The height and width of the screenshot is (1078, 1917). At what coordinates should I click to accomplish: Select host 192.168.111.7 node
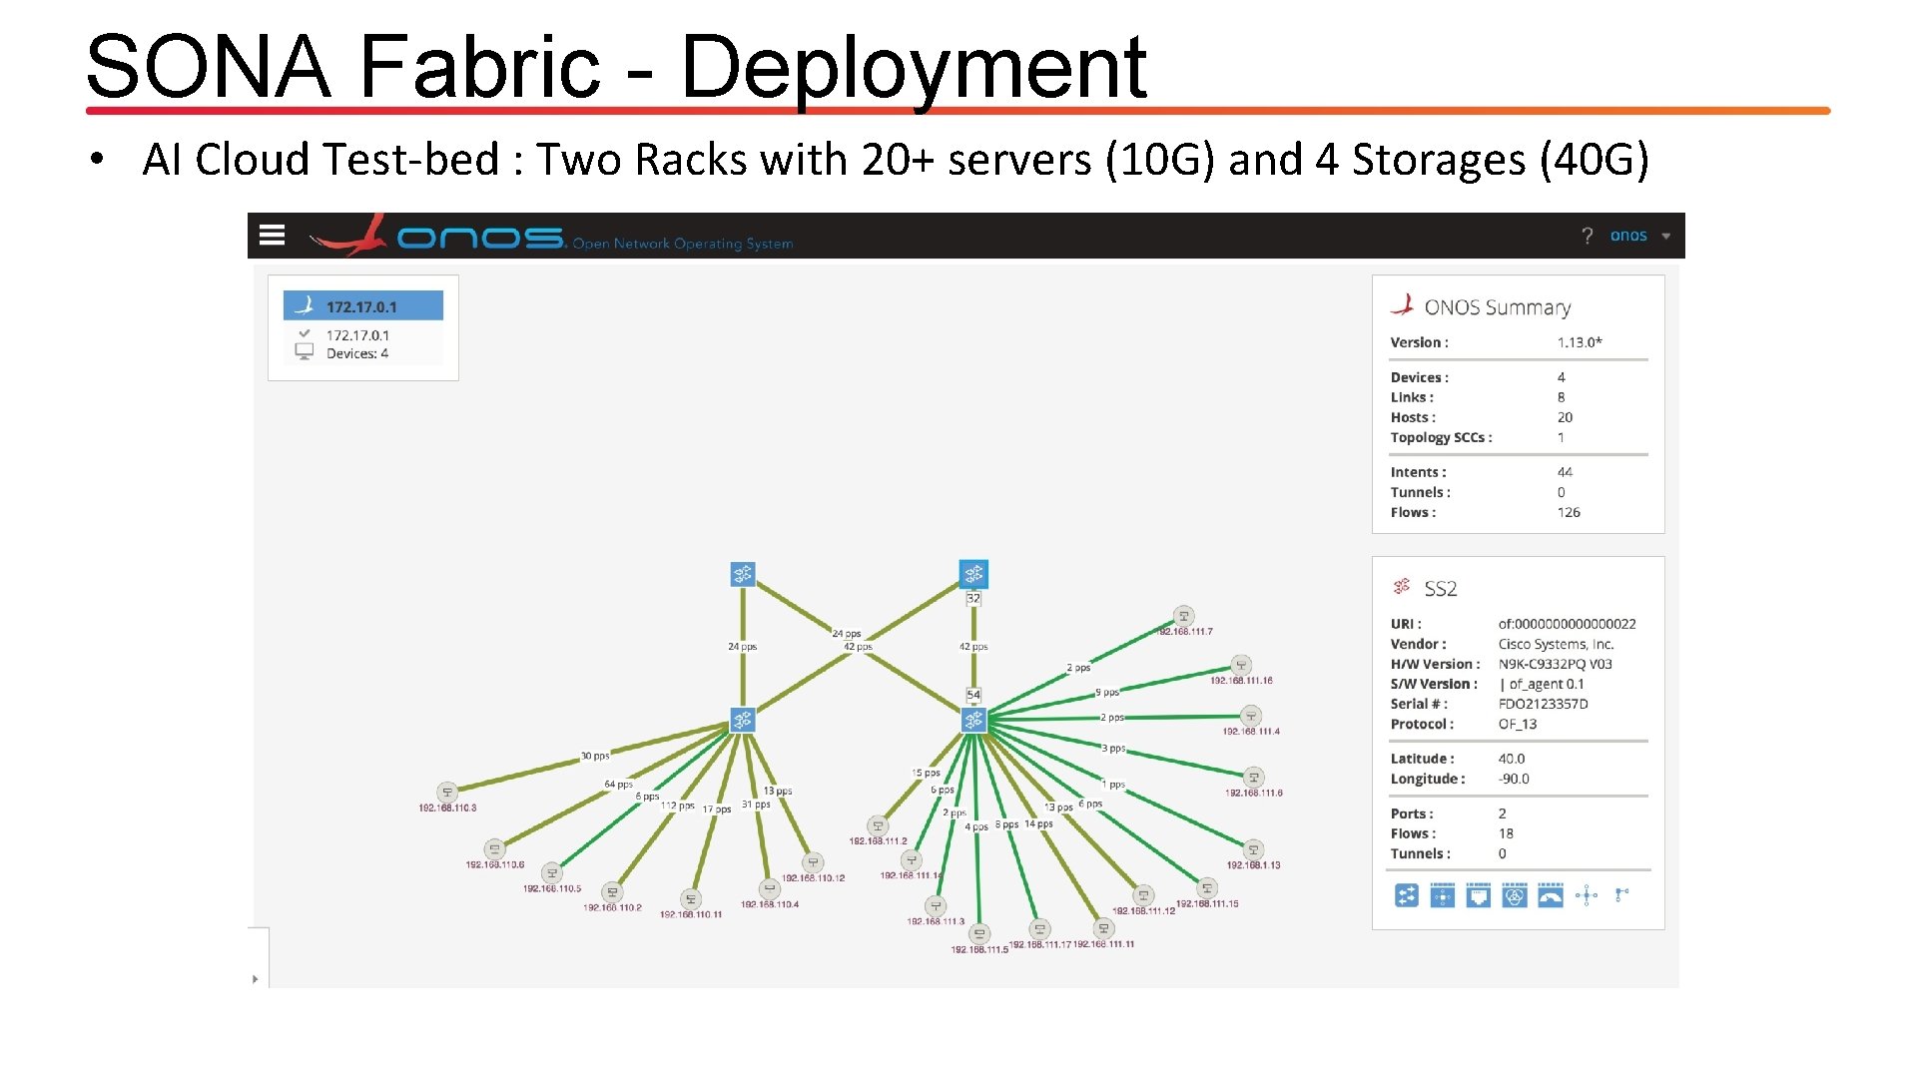(x=1183, y=616)
